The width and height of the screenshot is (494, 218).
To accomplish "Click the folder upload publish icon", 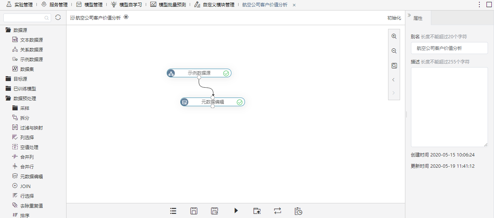I will tap(257, 211).
